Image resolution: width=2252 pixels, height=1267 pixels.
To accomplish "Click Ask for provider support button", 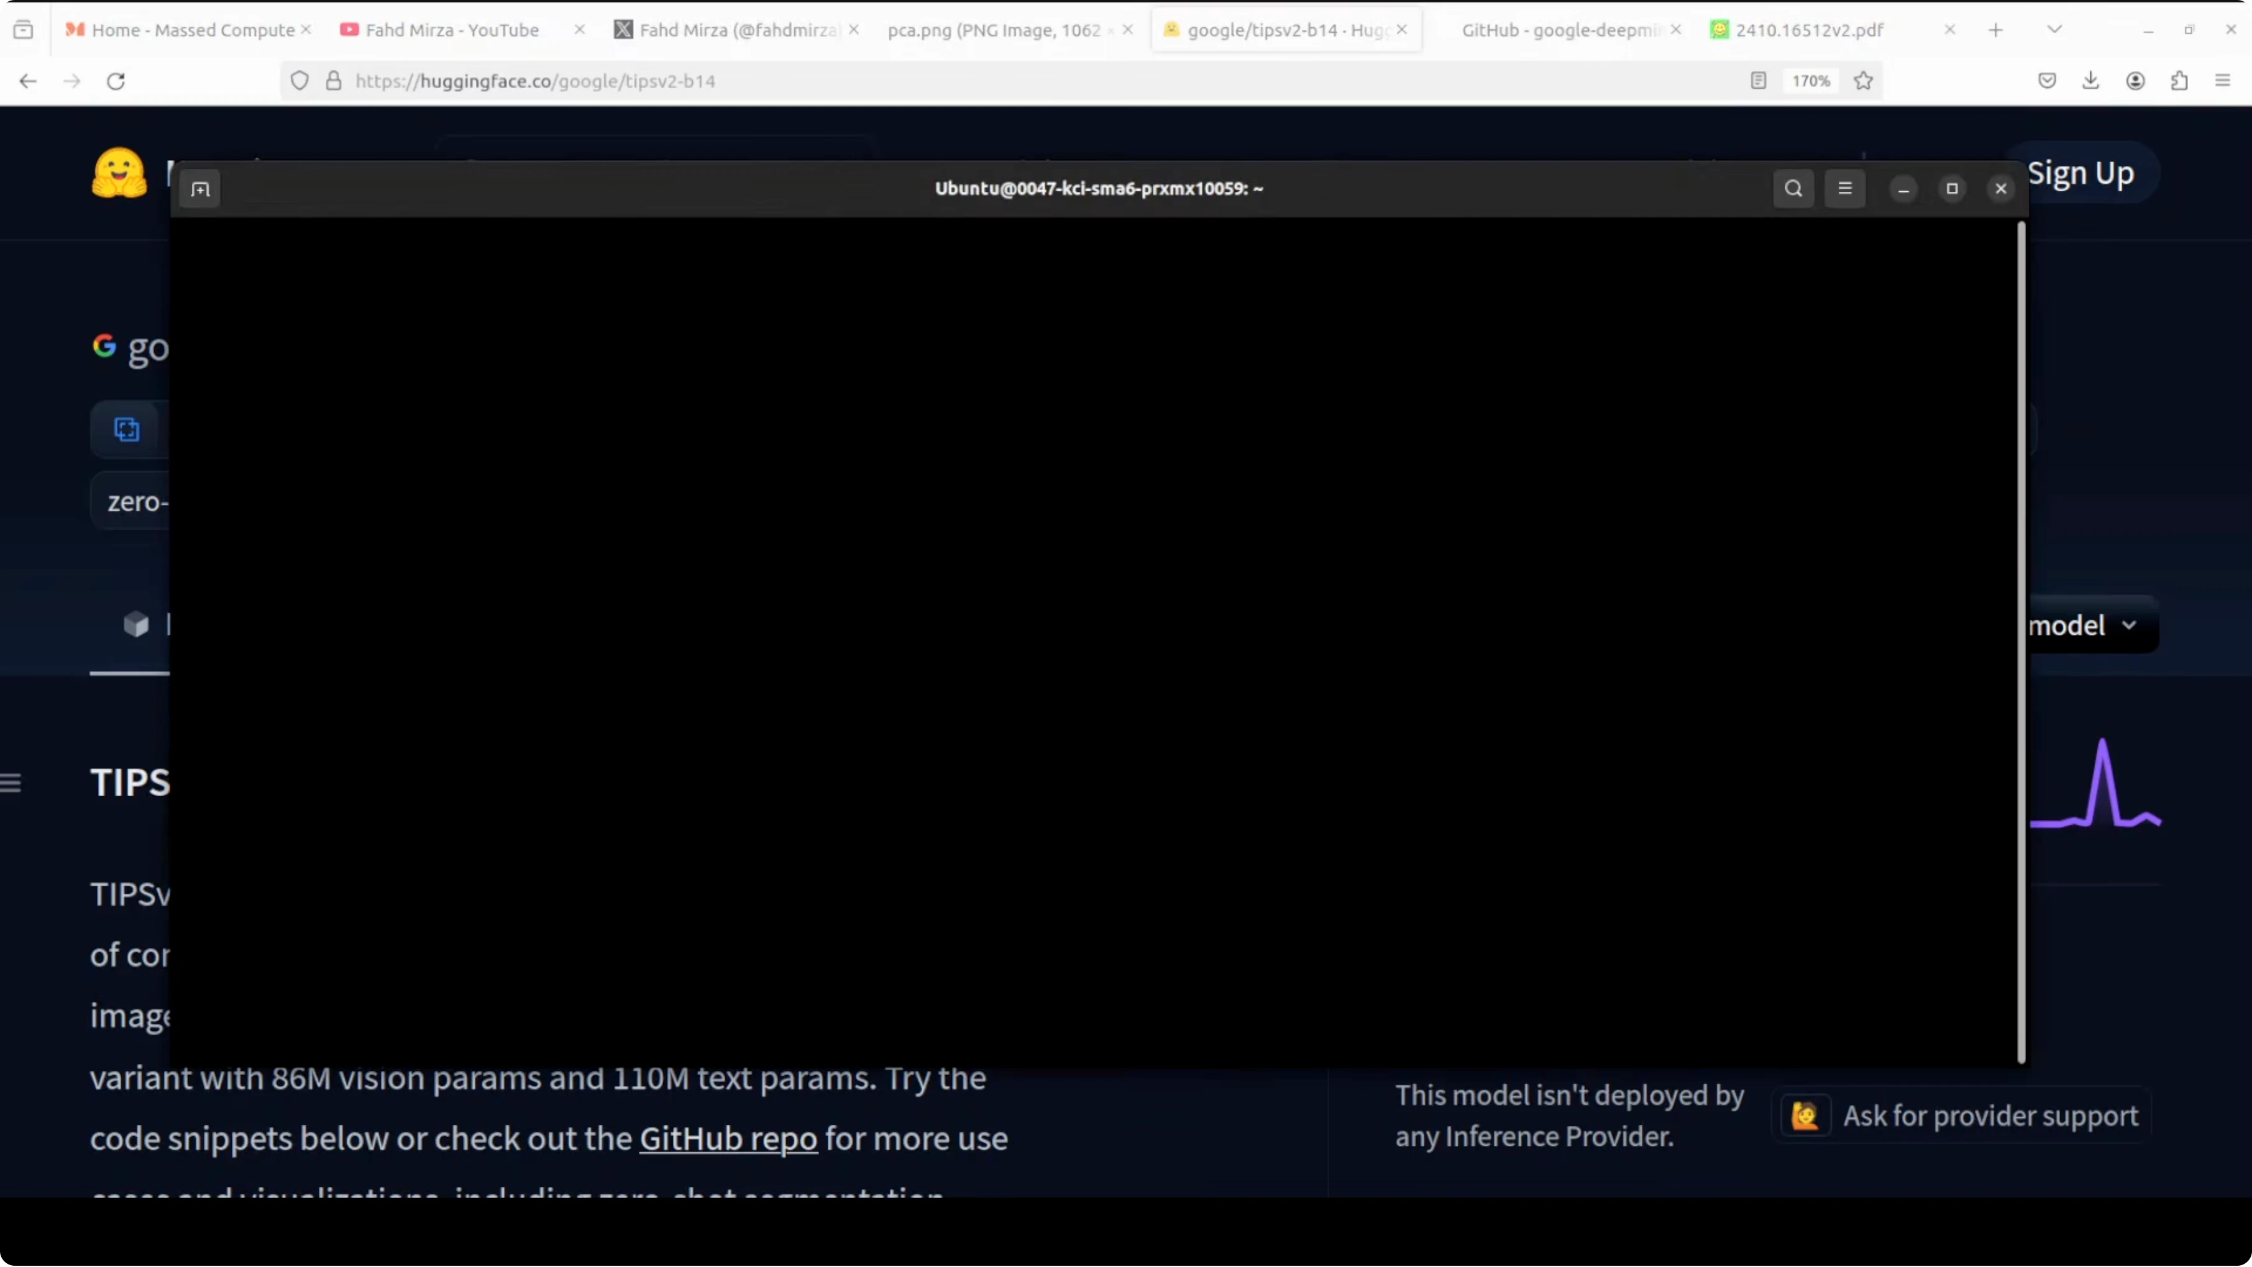I will 1962,1116.
